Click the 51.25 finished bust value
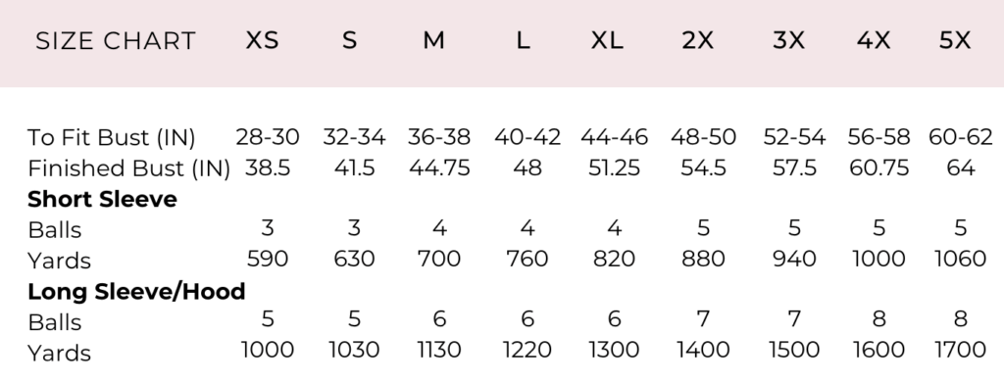Screen dimensions: 1004x383 614,168
